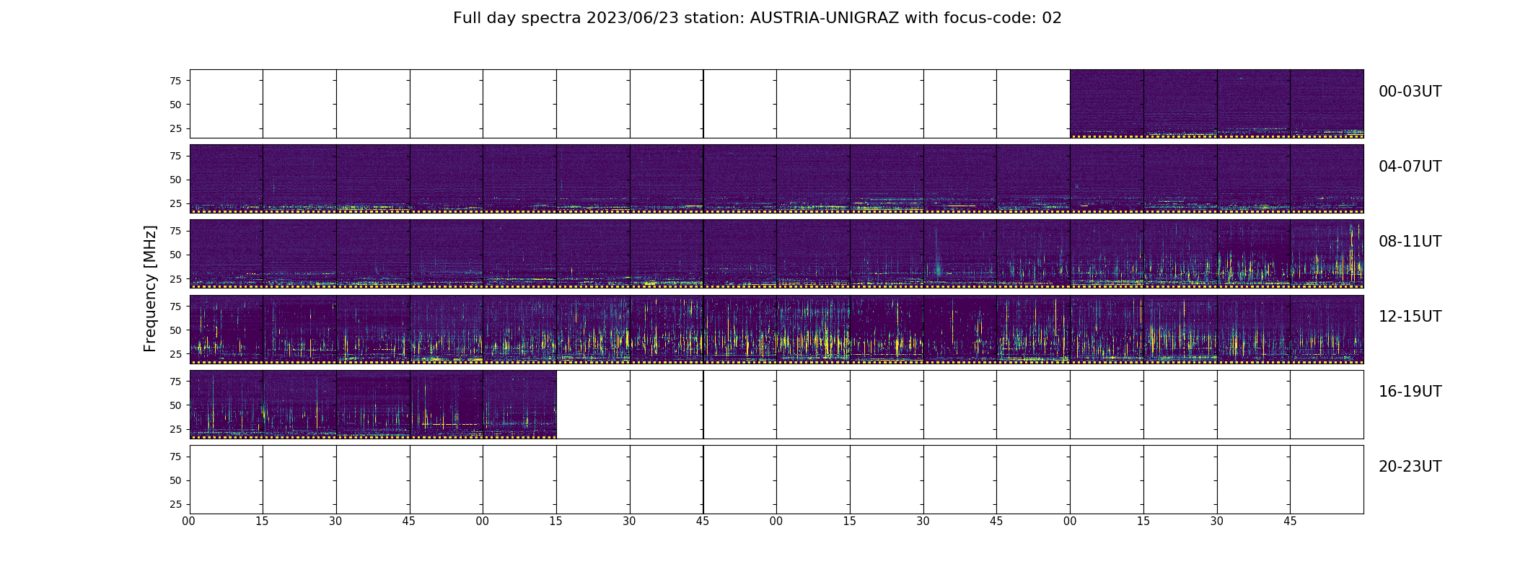Click the "Full day spectra 2023/06/23" figure title
The width and height of the screenshot is (1515, 577).
click(x=757, y=18)
